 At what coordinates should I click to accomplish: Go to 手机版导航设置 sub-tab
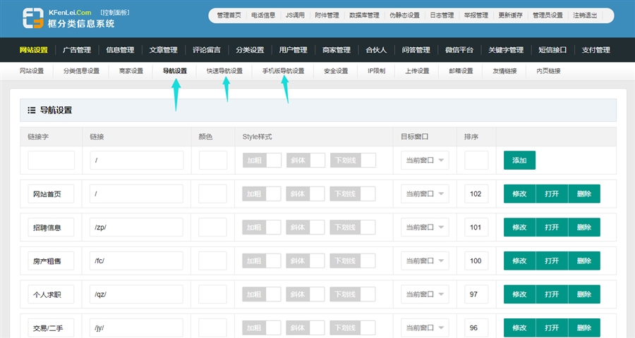click(x=283, y=71)
